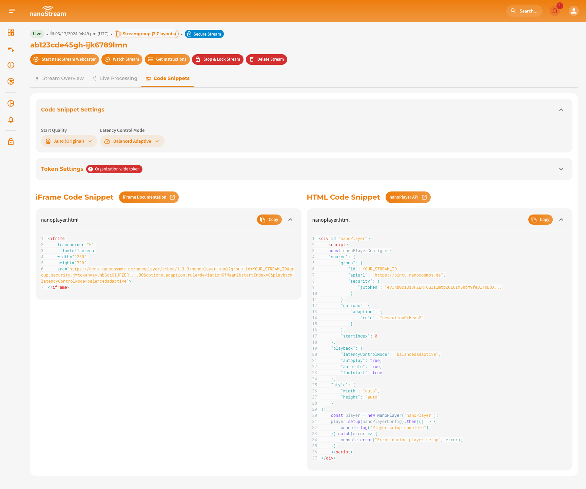Open security lock icon in sidebar

click(11, 142)
